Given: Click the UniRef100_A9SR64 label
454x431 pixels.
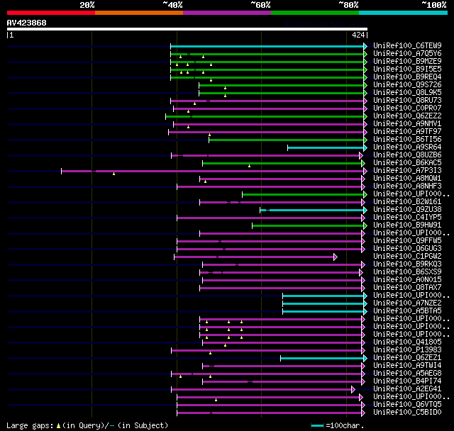Looking at the screenshot, I should coord(407,147).
